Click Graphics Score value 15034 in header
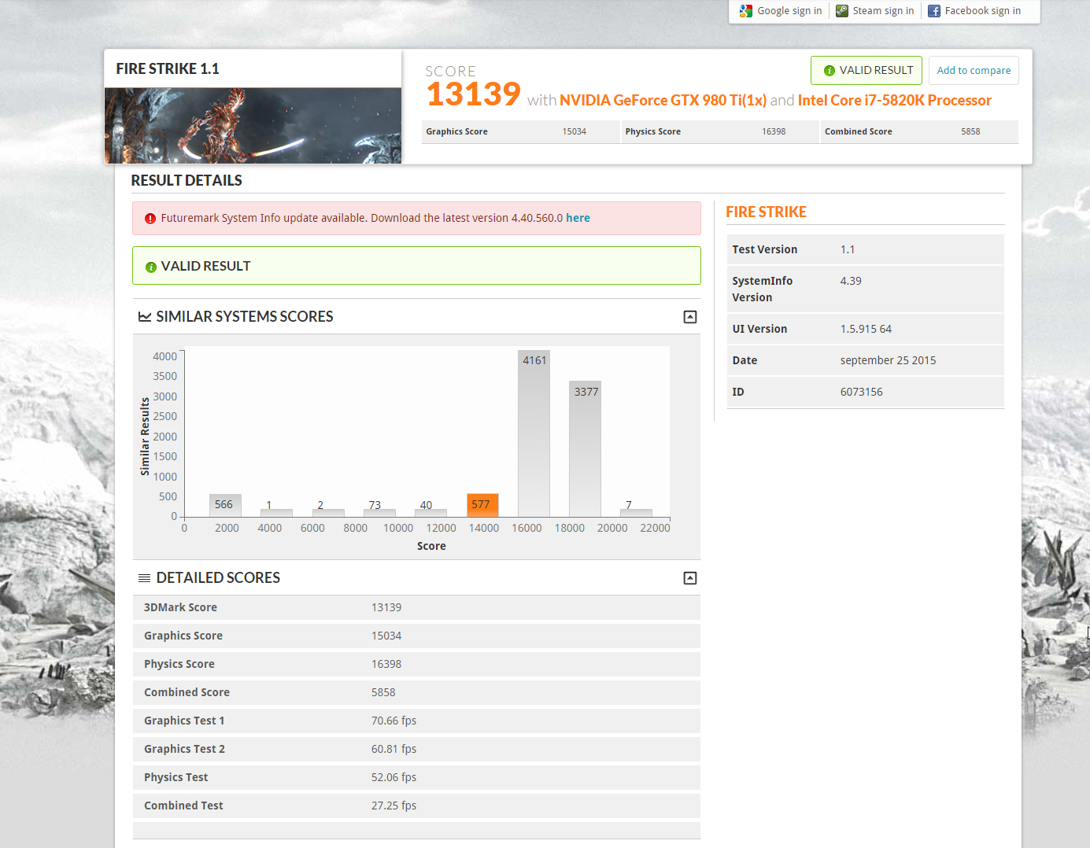 [575, 131]
